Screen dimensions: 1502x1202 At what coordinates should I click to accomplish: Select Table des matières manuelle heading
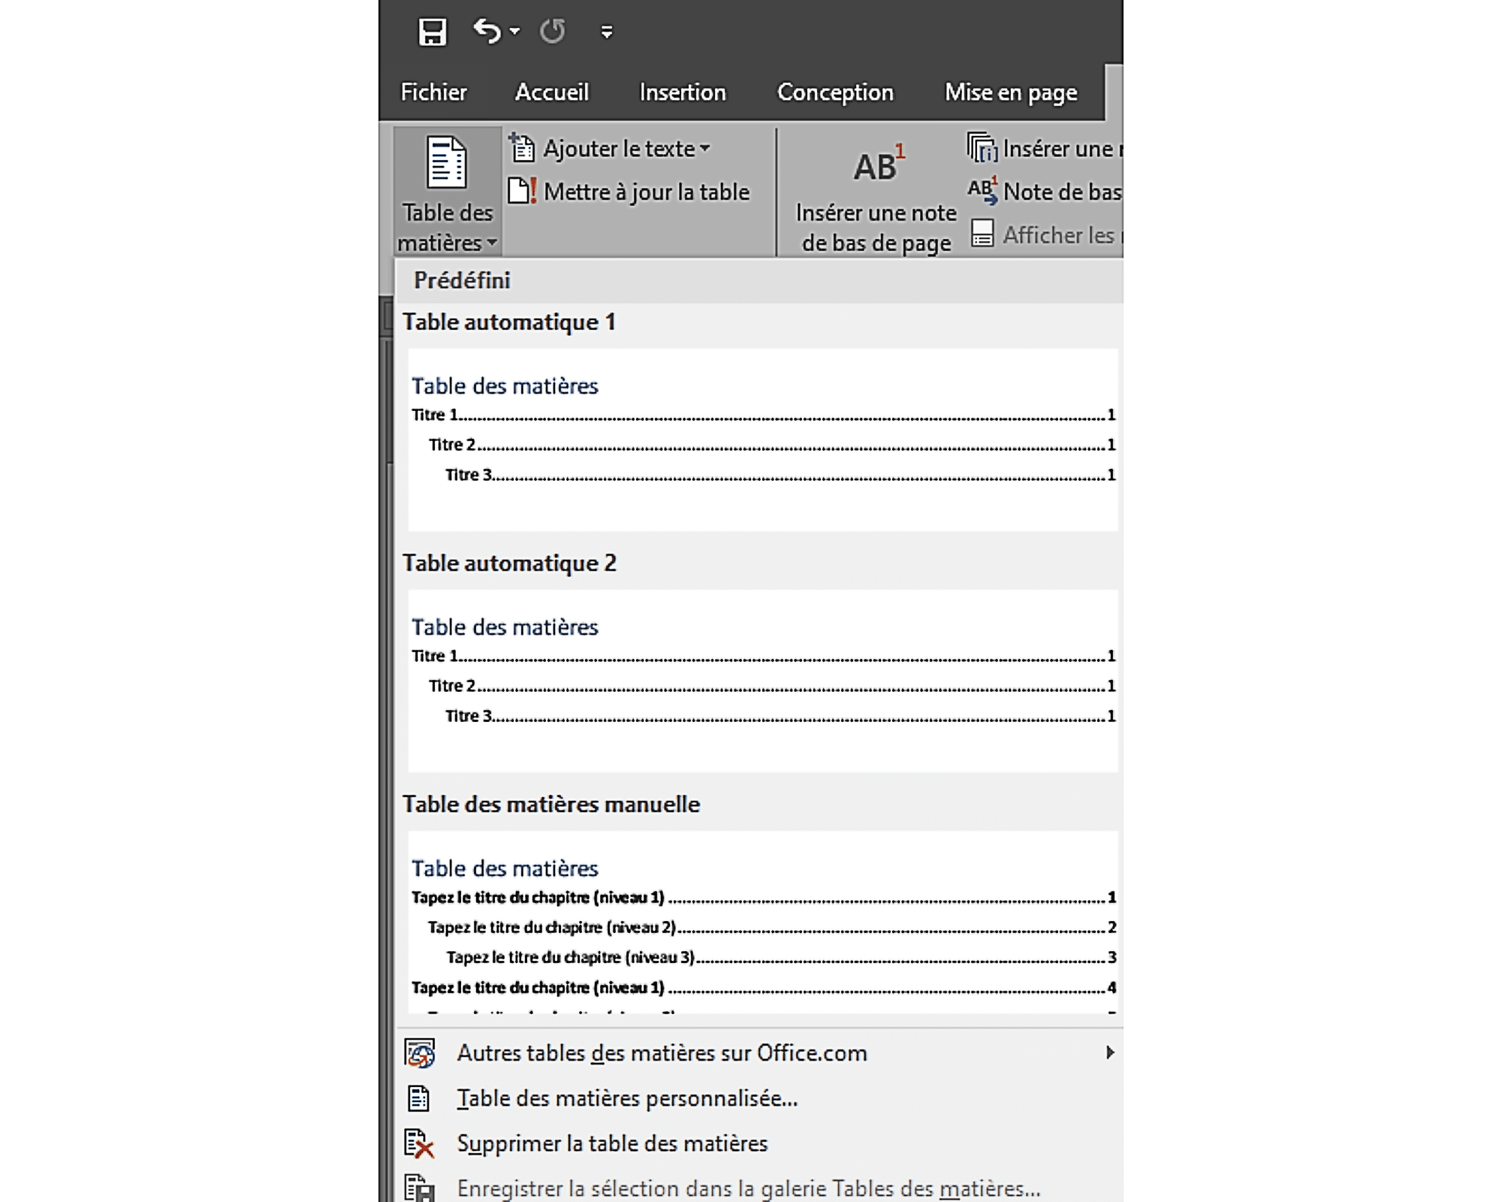(551, 805)
